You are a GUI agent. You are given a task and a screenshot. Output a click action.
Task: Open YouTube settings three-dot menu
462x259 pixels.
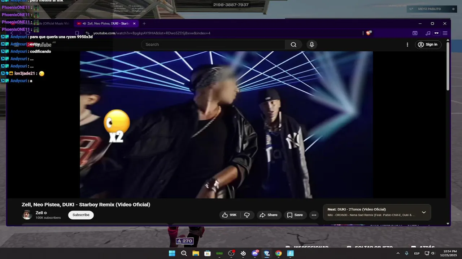point(407,45)
